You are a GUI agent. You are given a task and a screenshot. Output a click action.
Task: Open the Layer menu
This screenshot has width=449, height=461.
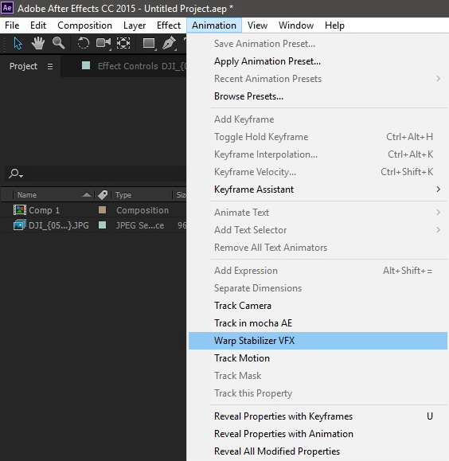coord(135,25)
